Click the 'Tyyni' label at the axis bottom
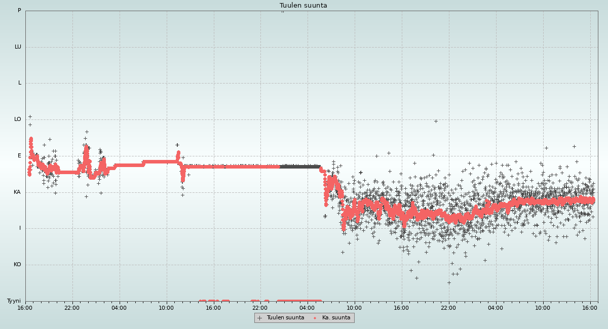Viewport: 608px width, 329px height. pos(14,301)
